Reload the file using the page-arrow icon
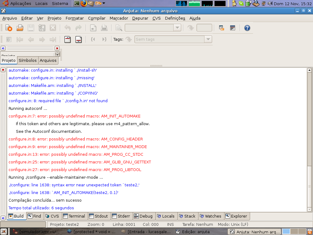Viewport: 313px width, 235px height. point(93,28)
